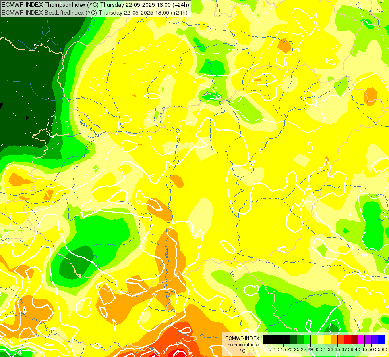Click the 'ThompsonIndex' label in the legend box
Screen dimensions: 389x357
click(x=242, y=345)
